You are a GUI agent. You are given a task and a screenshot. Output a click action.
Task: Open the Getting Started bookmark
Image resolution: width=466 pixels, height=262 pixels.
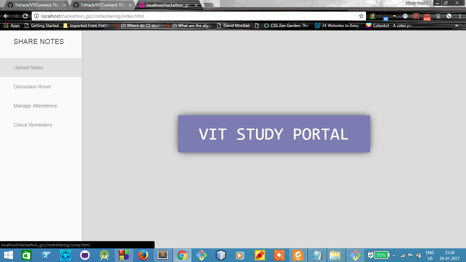tap(42, 26)
